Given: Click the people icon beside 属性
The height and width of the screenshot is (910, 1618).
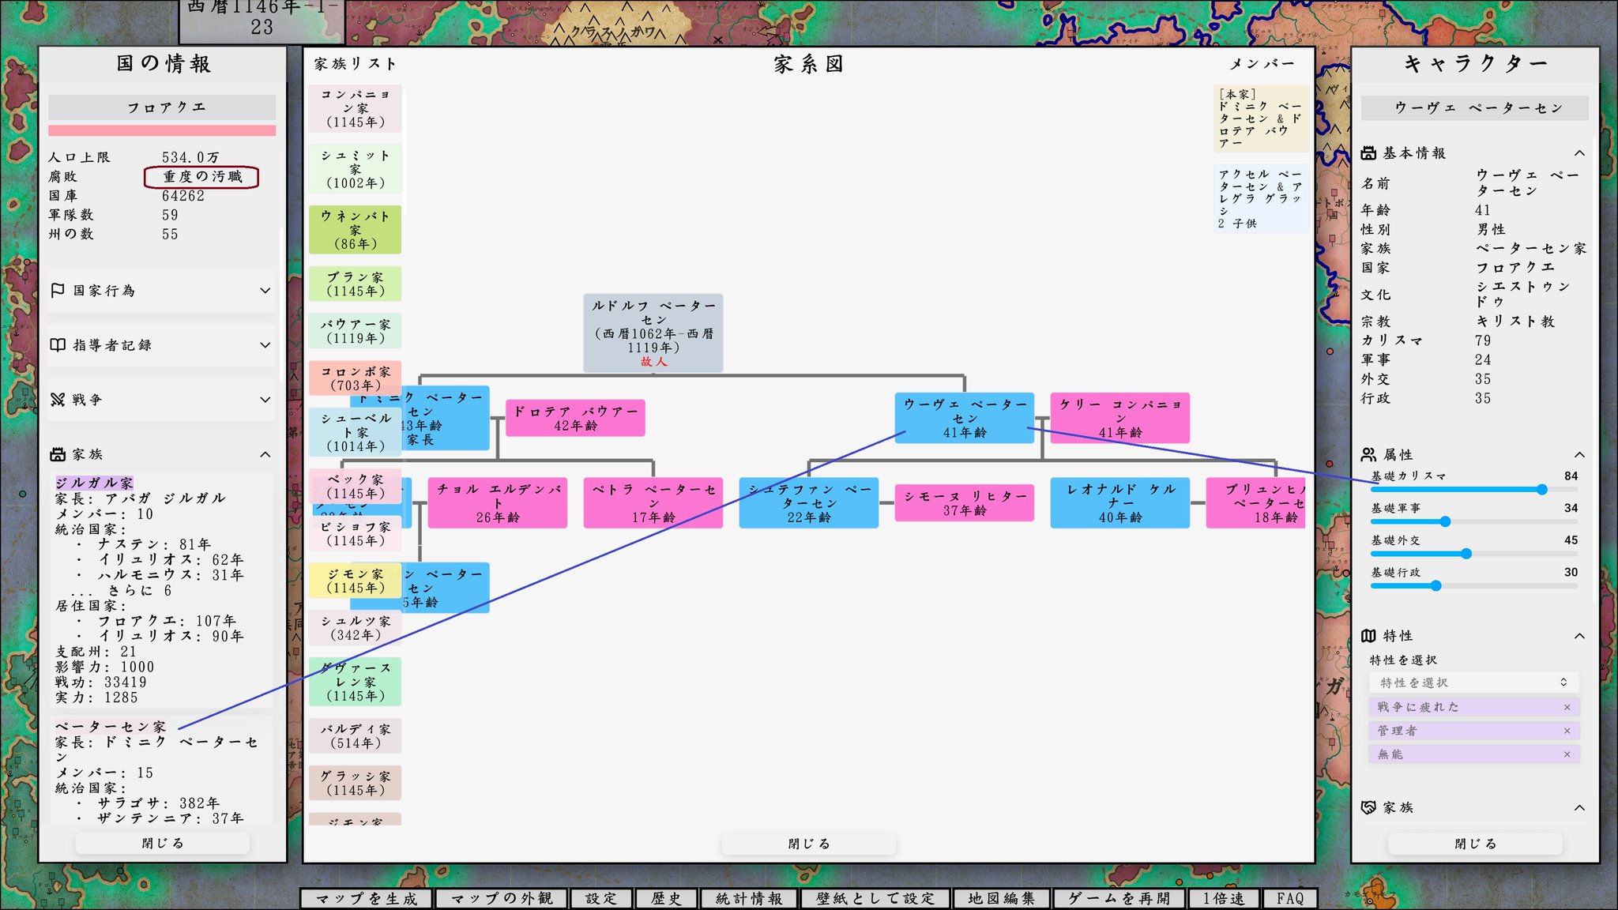Looking at the screenshot, I should coord(1369,455).
